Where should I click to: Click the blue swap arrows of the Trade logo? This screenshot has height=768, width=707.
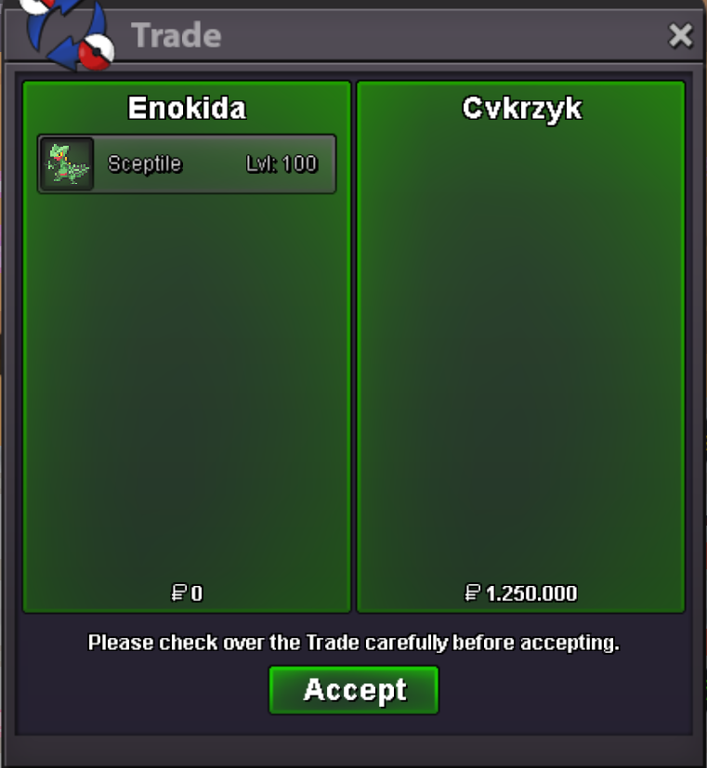coord(66,32)
